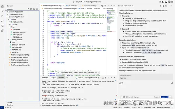Select the Terminal panel tab
Viewport: 175px width, 109px height.
(x=61, y=78)
